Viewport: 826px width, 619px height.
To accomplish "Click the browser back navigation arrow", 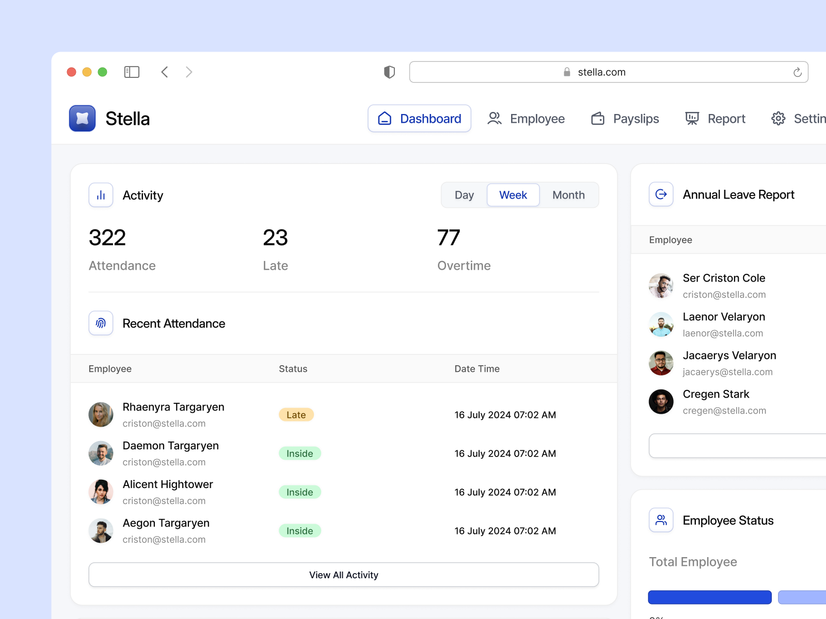I will point(164,72).
